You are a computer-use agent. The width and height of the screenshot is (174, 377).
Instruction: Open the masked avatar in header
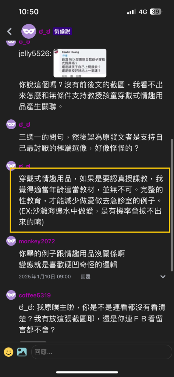tap(29, 32)
